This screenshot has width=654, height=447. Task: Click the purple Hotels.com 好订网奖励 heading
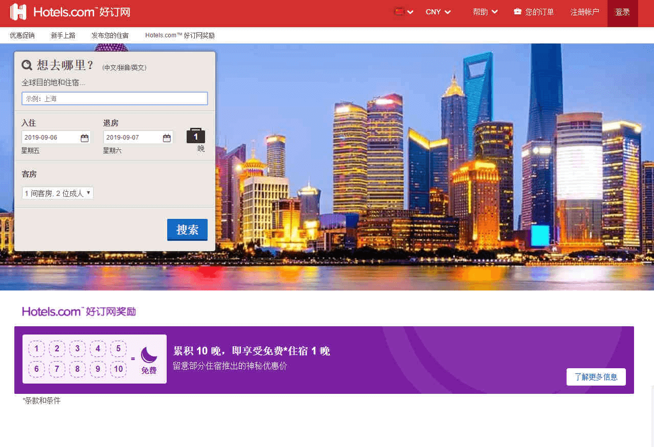point(79,311)
